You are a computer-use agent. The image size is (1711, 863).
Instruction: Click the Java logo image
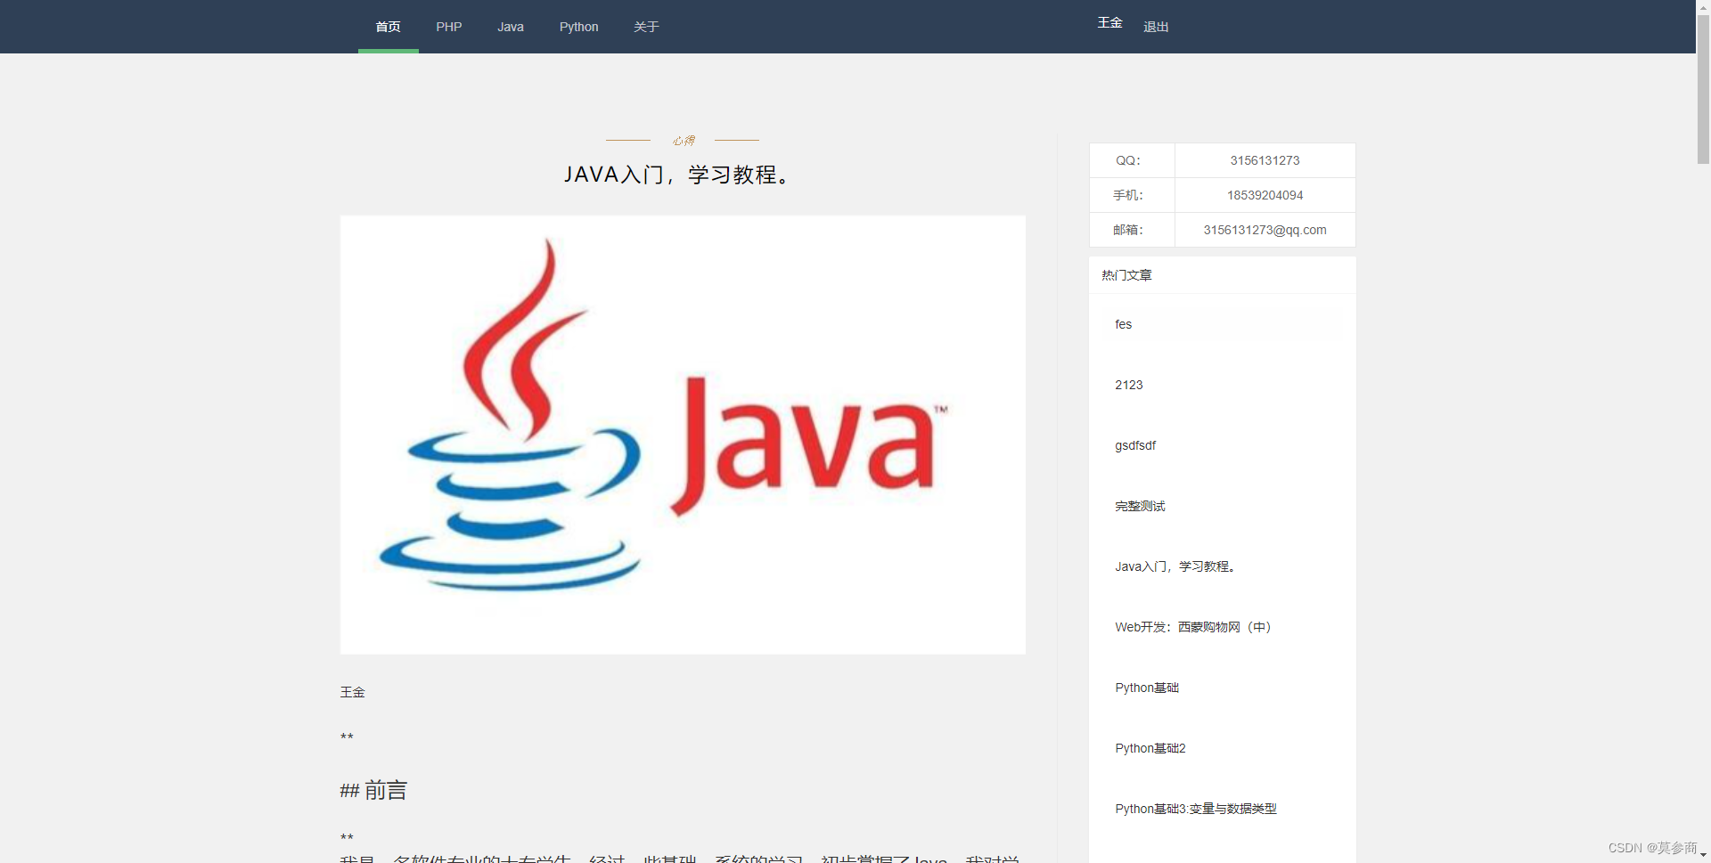pos(683,435)
